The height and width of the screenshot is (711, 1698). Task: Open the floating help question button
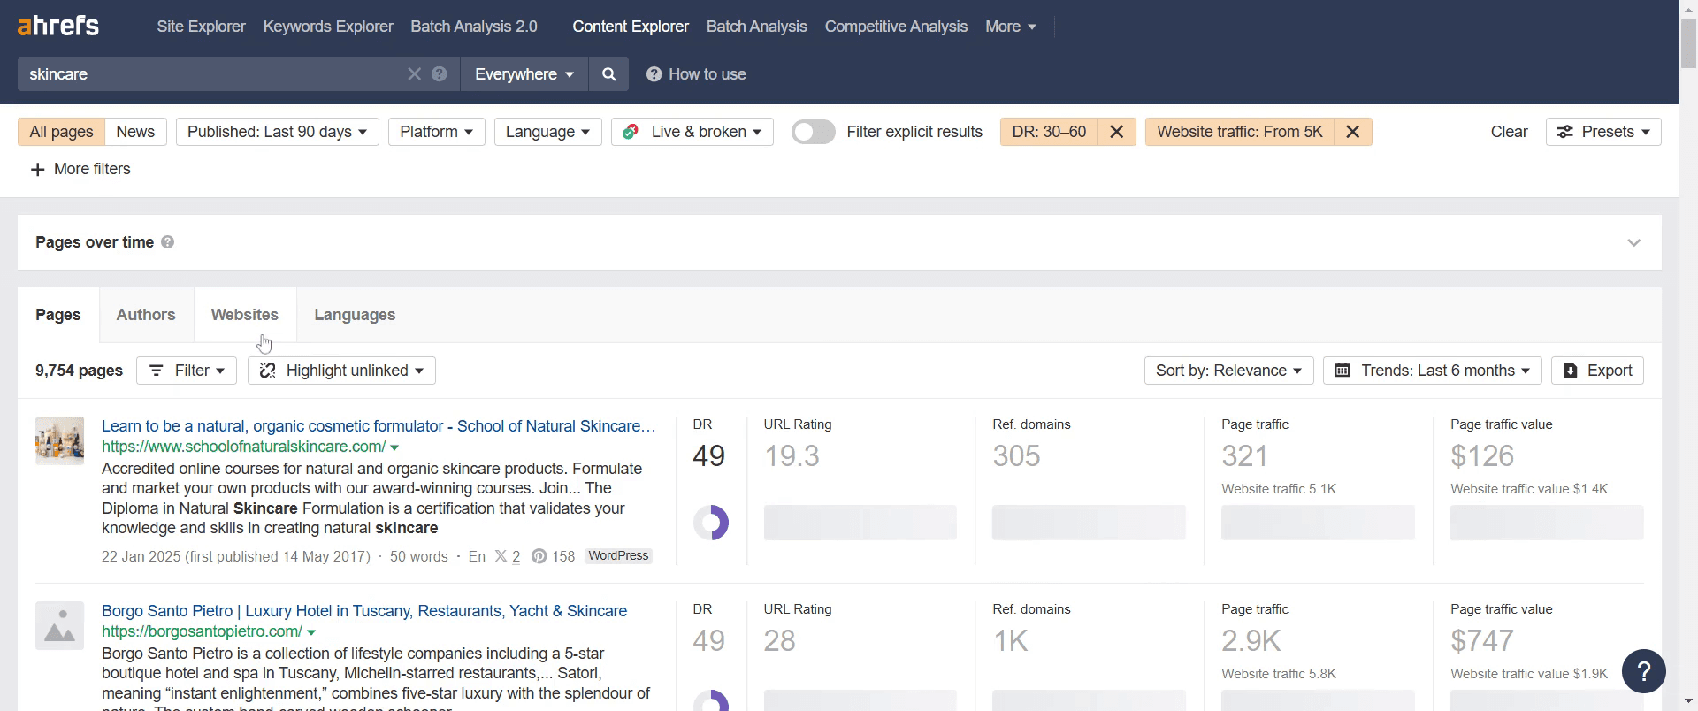[1644, 671]
